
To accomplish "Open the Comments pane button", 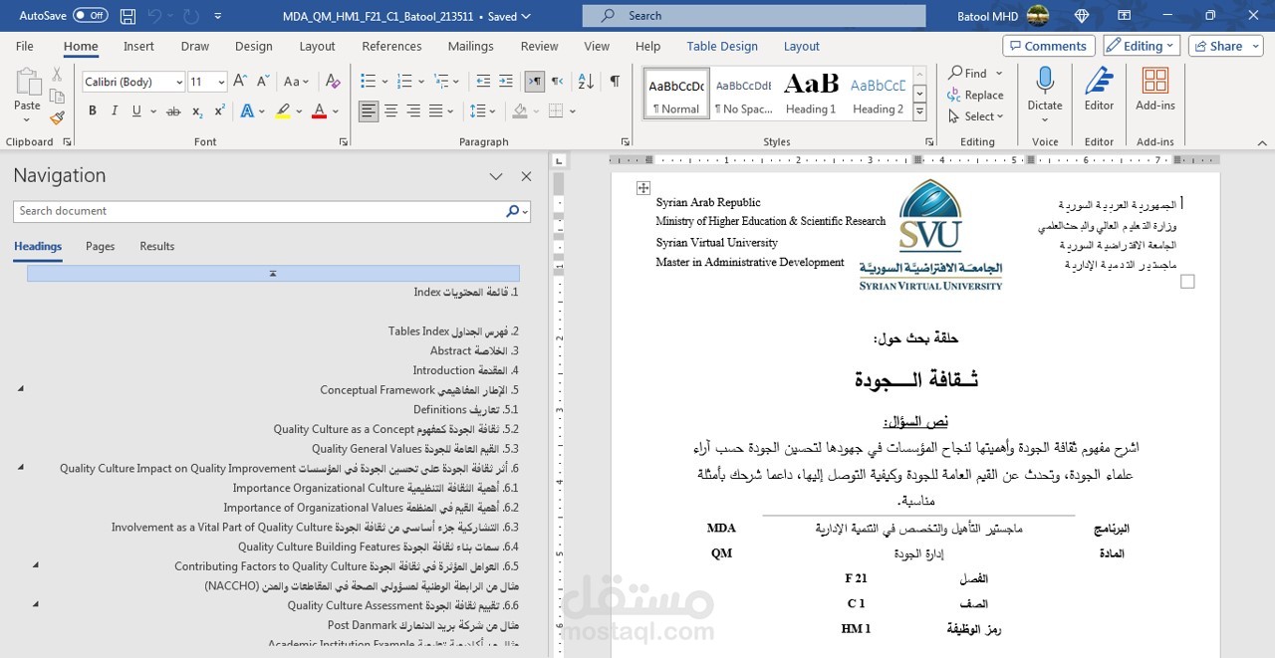I will (x=1048, y=46).
